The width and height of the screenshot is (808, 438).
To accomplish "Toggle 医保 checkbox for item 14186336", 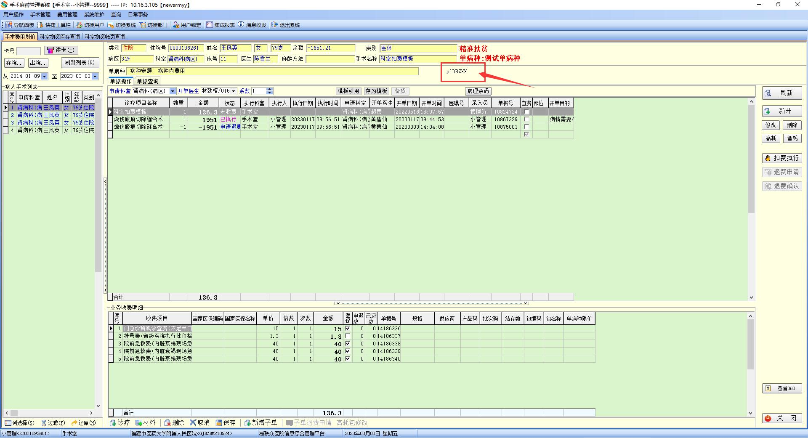I will tap(348, 329).
